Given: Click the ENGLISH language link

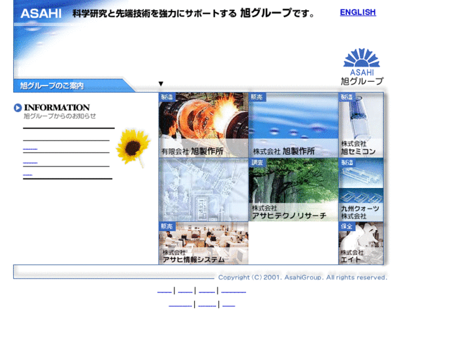Looking at the screenshot, I should pyautogui.click(x=358, y=12).
